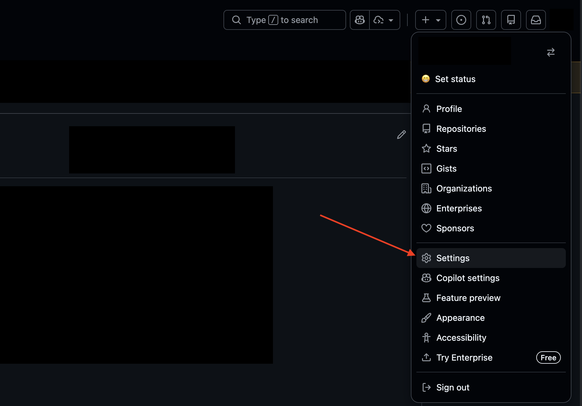The image size is (582, 406).
Task: Select Profile from the account menu
Action: click(449, 108)
